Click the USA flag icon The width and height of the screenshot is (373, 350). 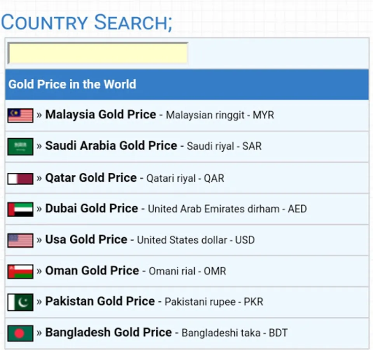click(x=21, y=240)
